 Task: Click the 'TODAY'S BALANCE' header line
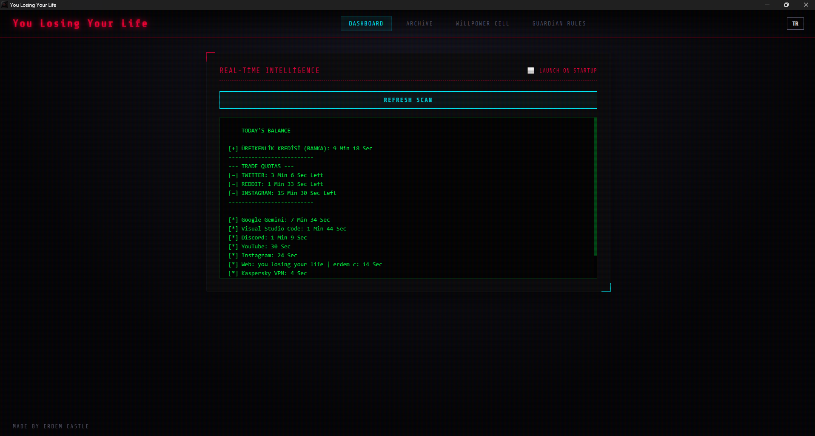(266, 130)
